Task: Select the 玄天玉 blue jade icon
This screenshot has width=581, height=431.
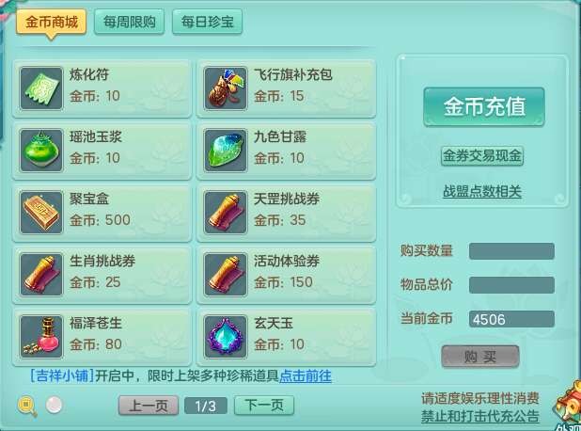Action: pyautogui.click(x=226, y=337)
